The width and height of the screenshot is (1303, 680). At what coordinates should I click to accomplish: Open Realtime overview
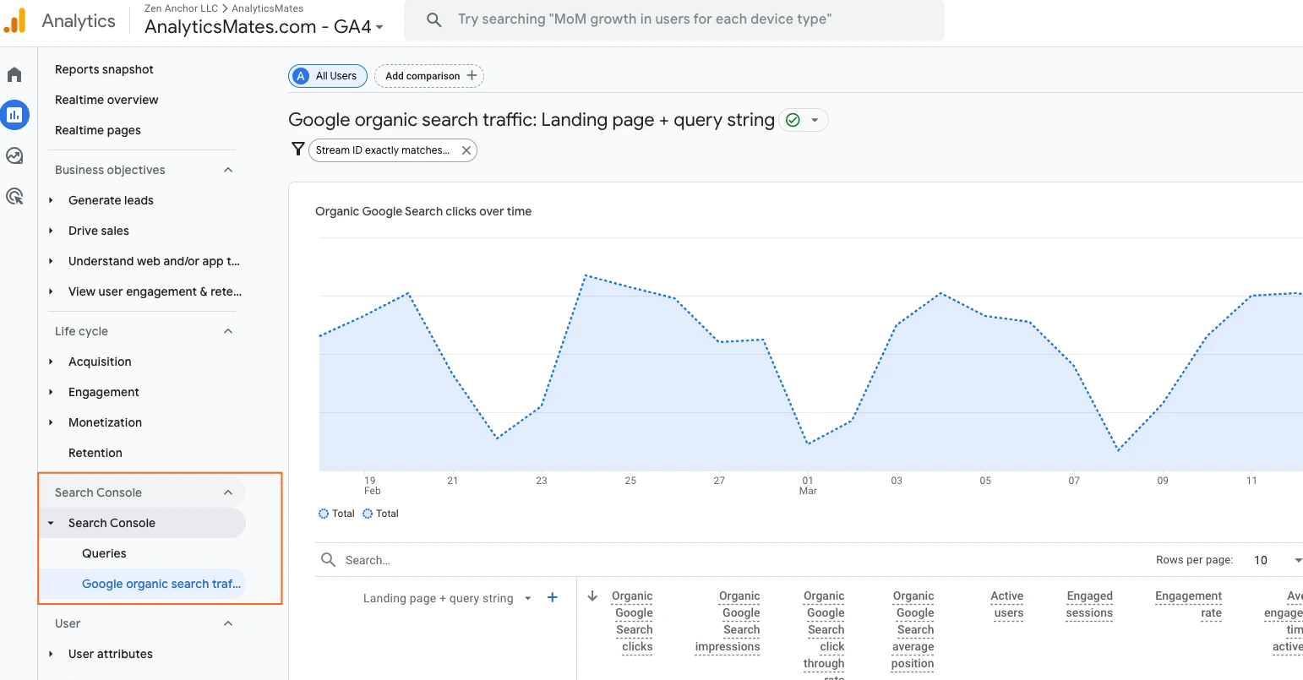tap(106, 100)
